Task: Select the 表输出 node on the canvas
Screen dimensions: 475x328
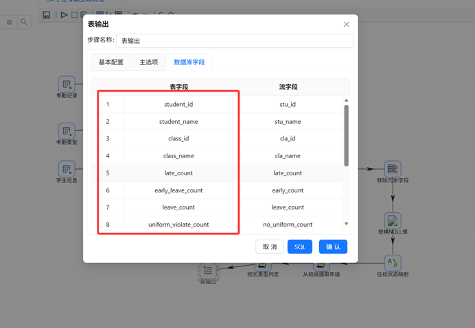Action: click(x=208, y=271)
